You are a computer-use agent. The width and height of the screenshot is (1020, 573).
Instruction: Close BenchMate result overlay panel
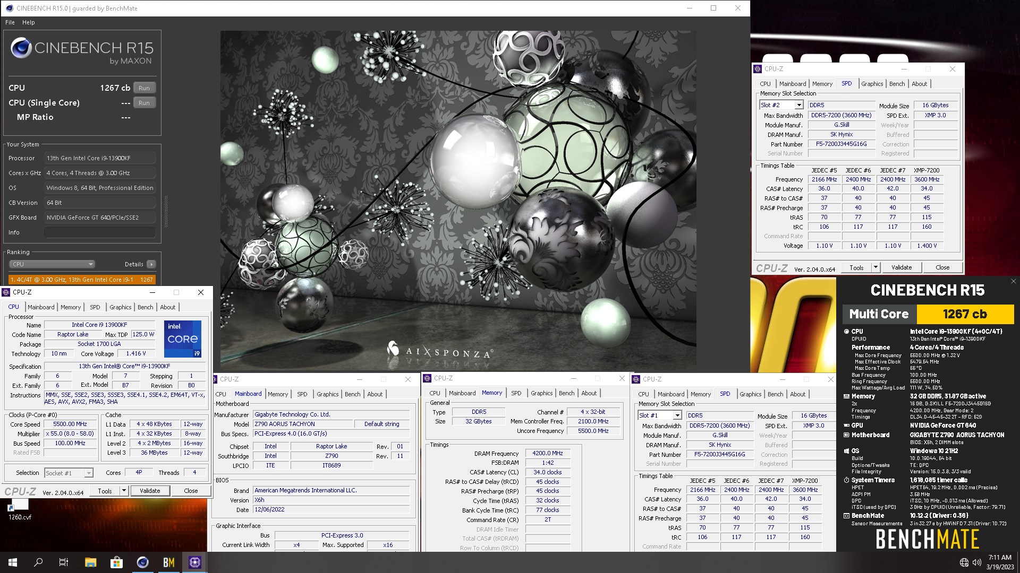point(1013,281)
